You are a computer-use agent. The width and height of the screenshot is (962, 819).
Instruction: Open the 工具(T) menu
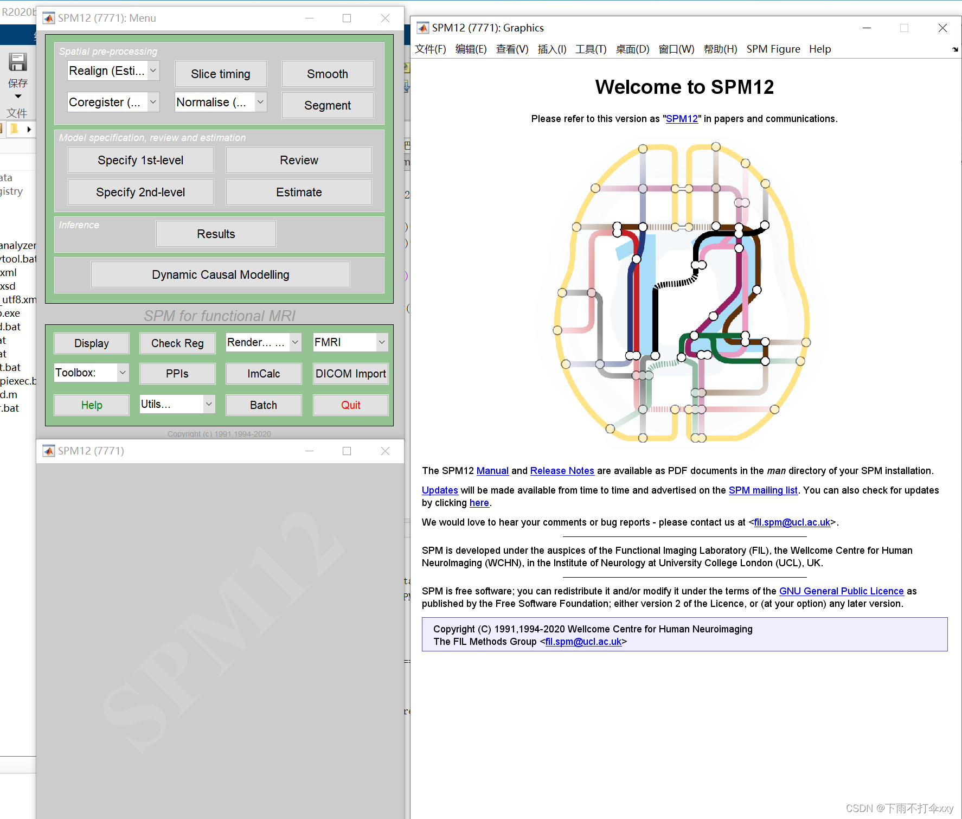click(x=591, y=49)
